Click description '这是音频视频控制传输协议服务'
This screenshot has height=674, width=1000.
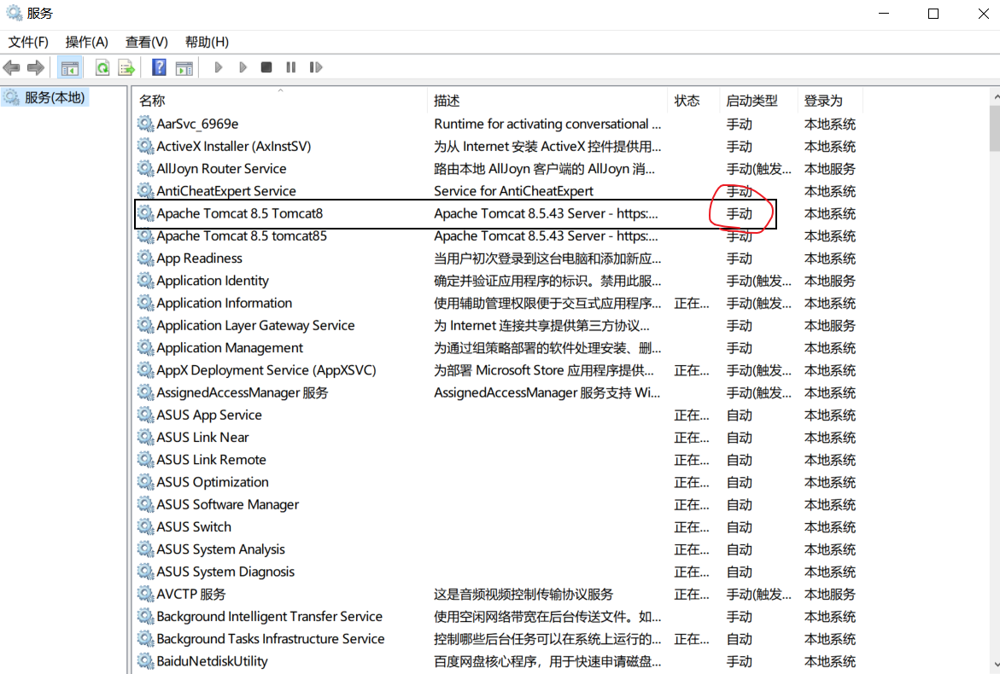(x=523, y=594)
